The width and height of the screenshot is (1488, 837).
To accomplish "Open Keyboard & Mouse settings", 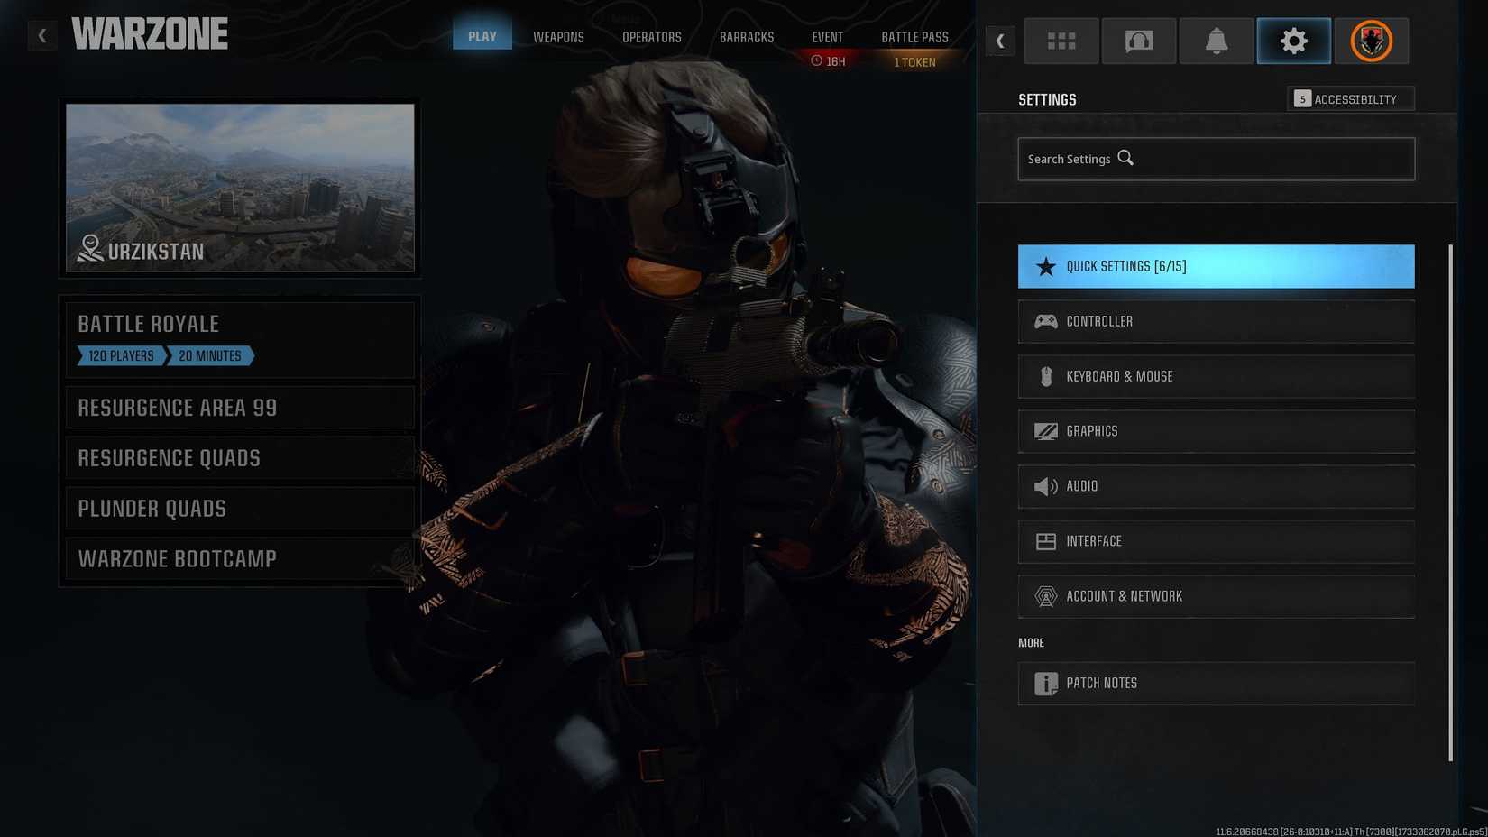I will (1215, 376).
